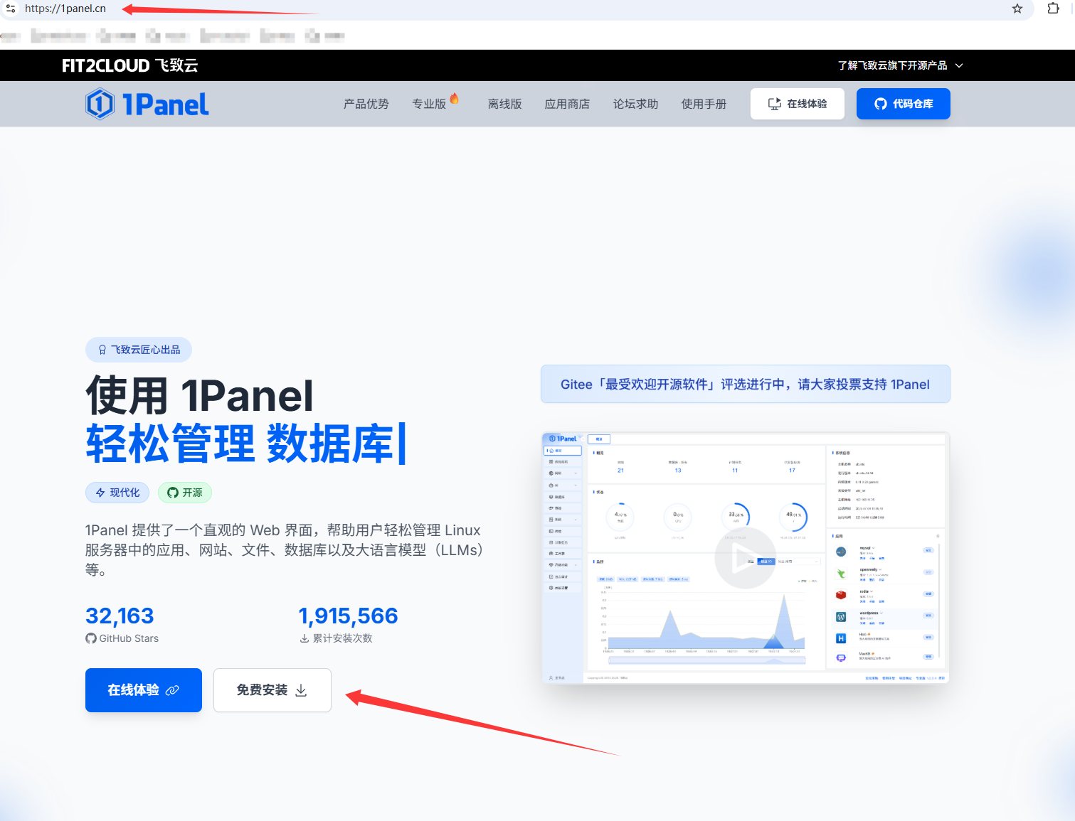Image resolution: width=1075 pixels, height=821 pixels.
Task: Click the site info icon beside URL
Action: tap(11, 9)
